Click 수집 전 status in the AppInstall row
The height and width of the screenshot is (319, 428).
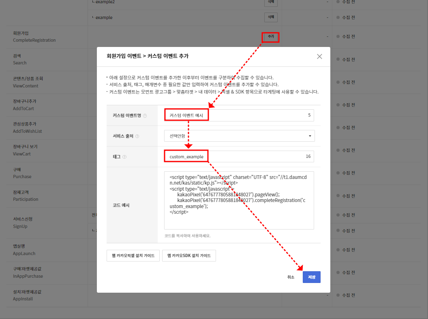(x=346, y=295)
